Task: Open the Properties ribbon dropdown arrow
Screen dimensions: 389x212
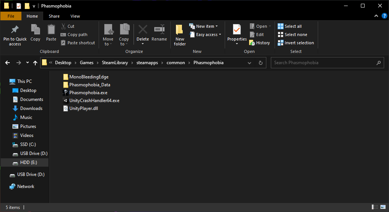Action: [237, 44]
